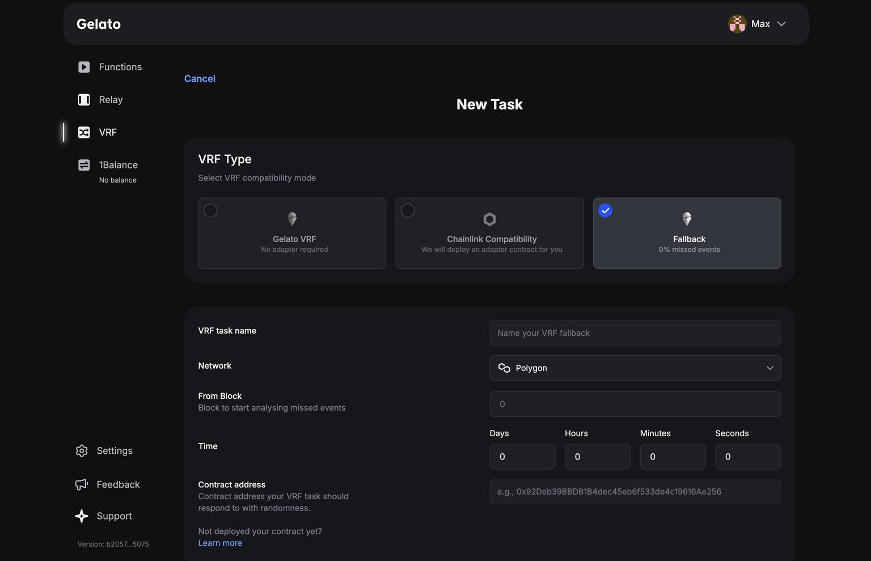Click 'Select VRF compatibility mode' text

(257, 178)
